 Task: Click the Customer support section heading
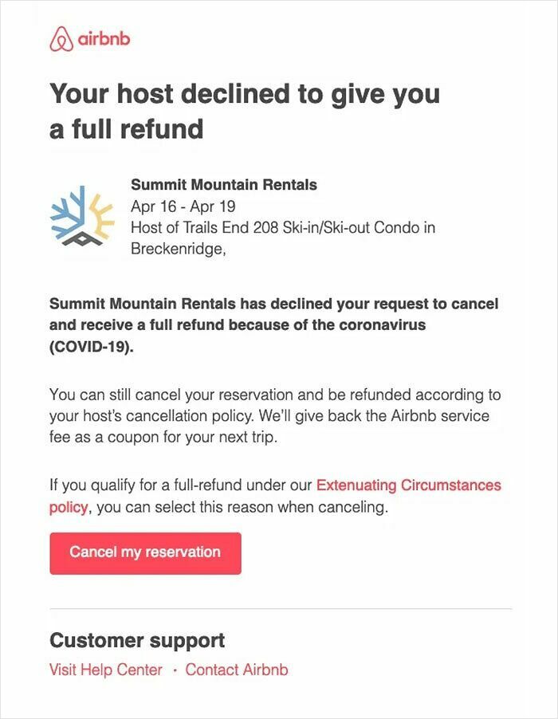tap(137, 640)
